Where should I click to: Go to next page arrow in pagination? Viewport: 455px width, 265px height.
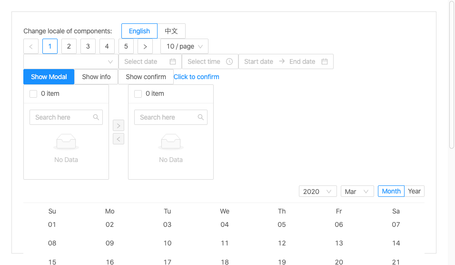pos(145,47)
